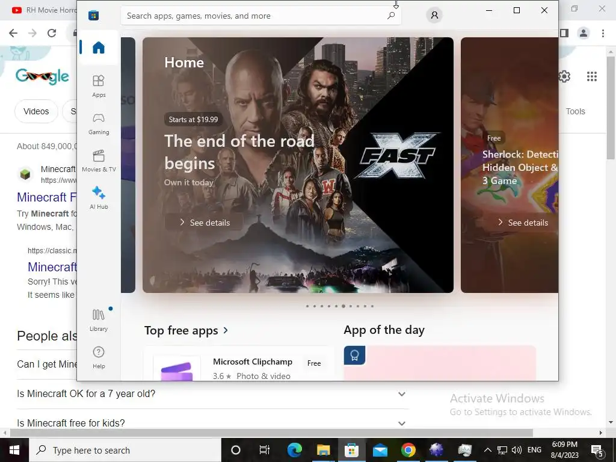Screen dimensions: 616x462
Task: Open the Gaming section in Store
Action: coord(99,123)
